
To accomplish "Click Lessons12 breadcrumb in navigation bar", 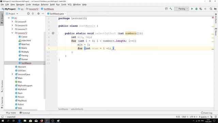I will pos(32,9).
